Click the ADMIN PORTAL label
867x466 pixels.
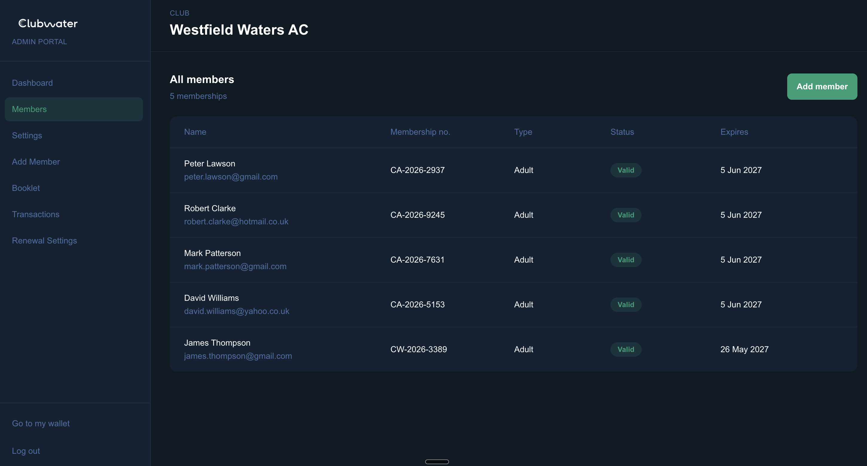click(39, 42)
